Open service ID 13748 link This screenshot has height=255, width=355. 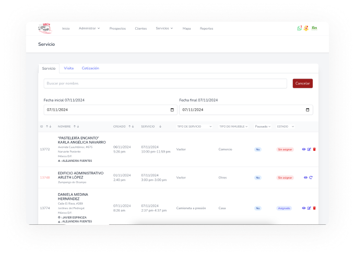coord(45,177)
